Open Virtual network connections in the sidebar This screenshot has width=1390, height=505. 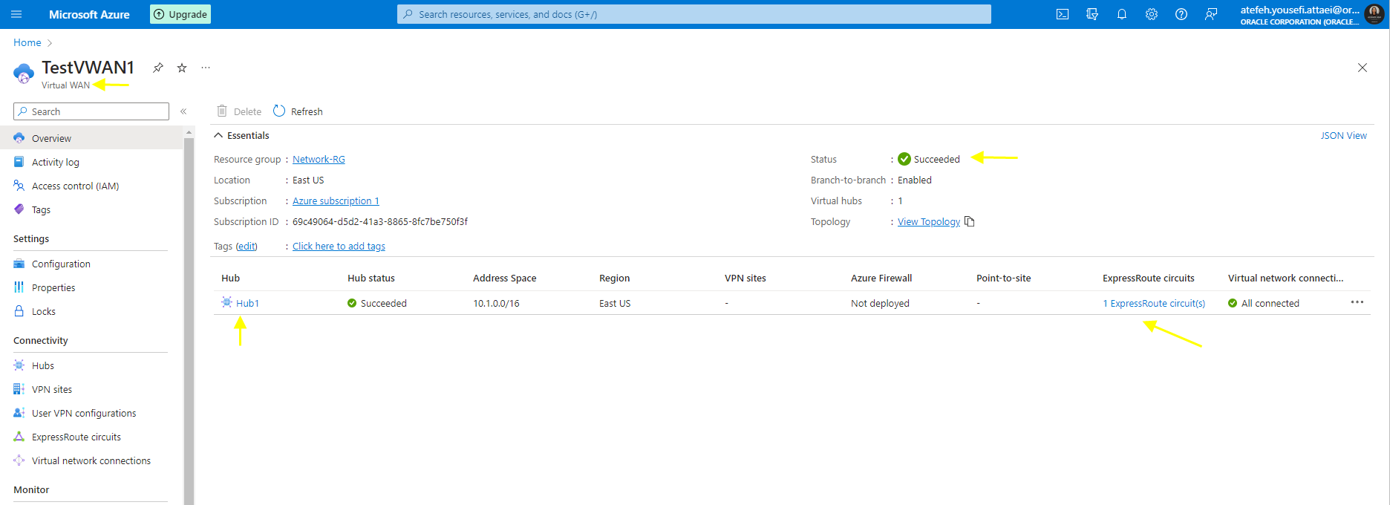tap(91, 460)
